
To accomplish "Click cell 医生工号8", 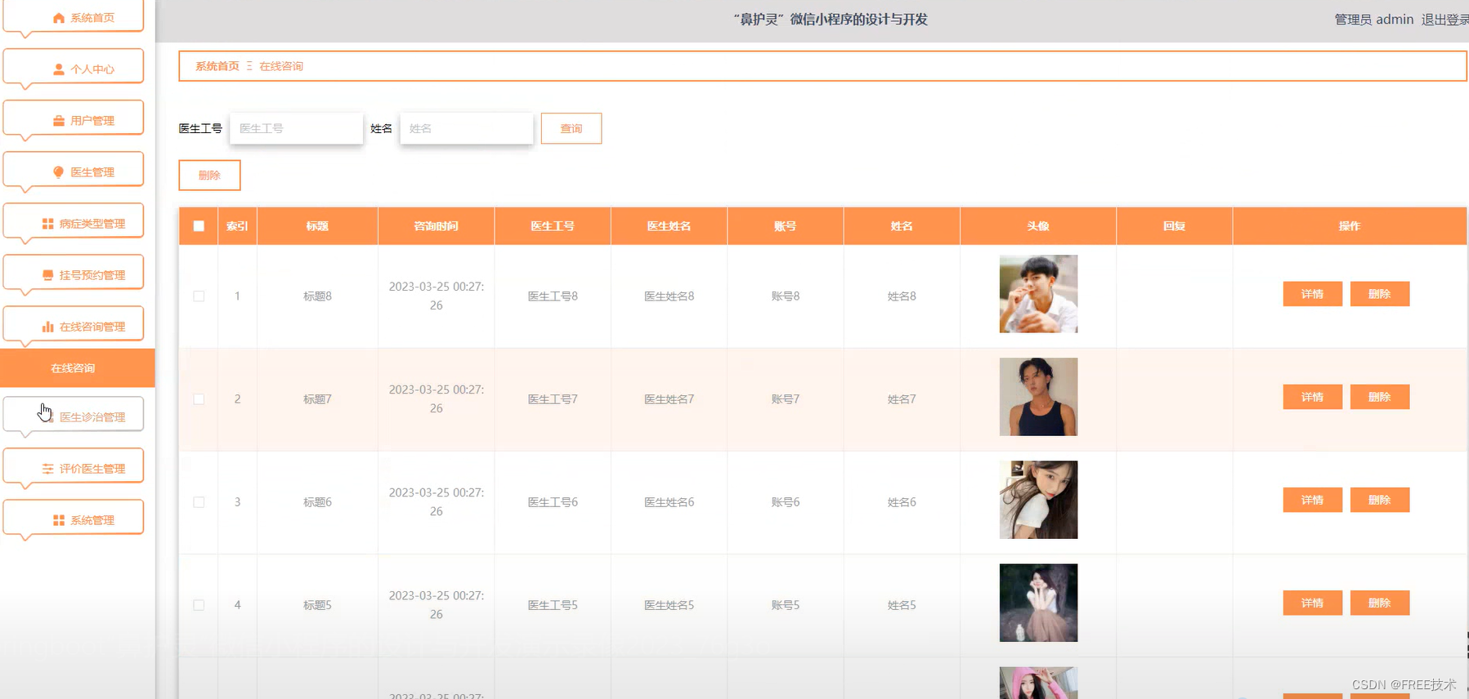I will (x=553, y=296).
